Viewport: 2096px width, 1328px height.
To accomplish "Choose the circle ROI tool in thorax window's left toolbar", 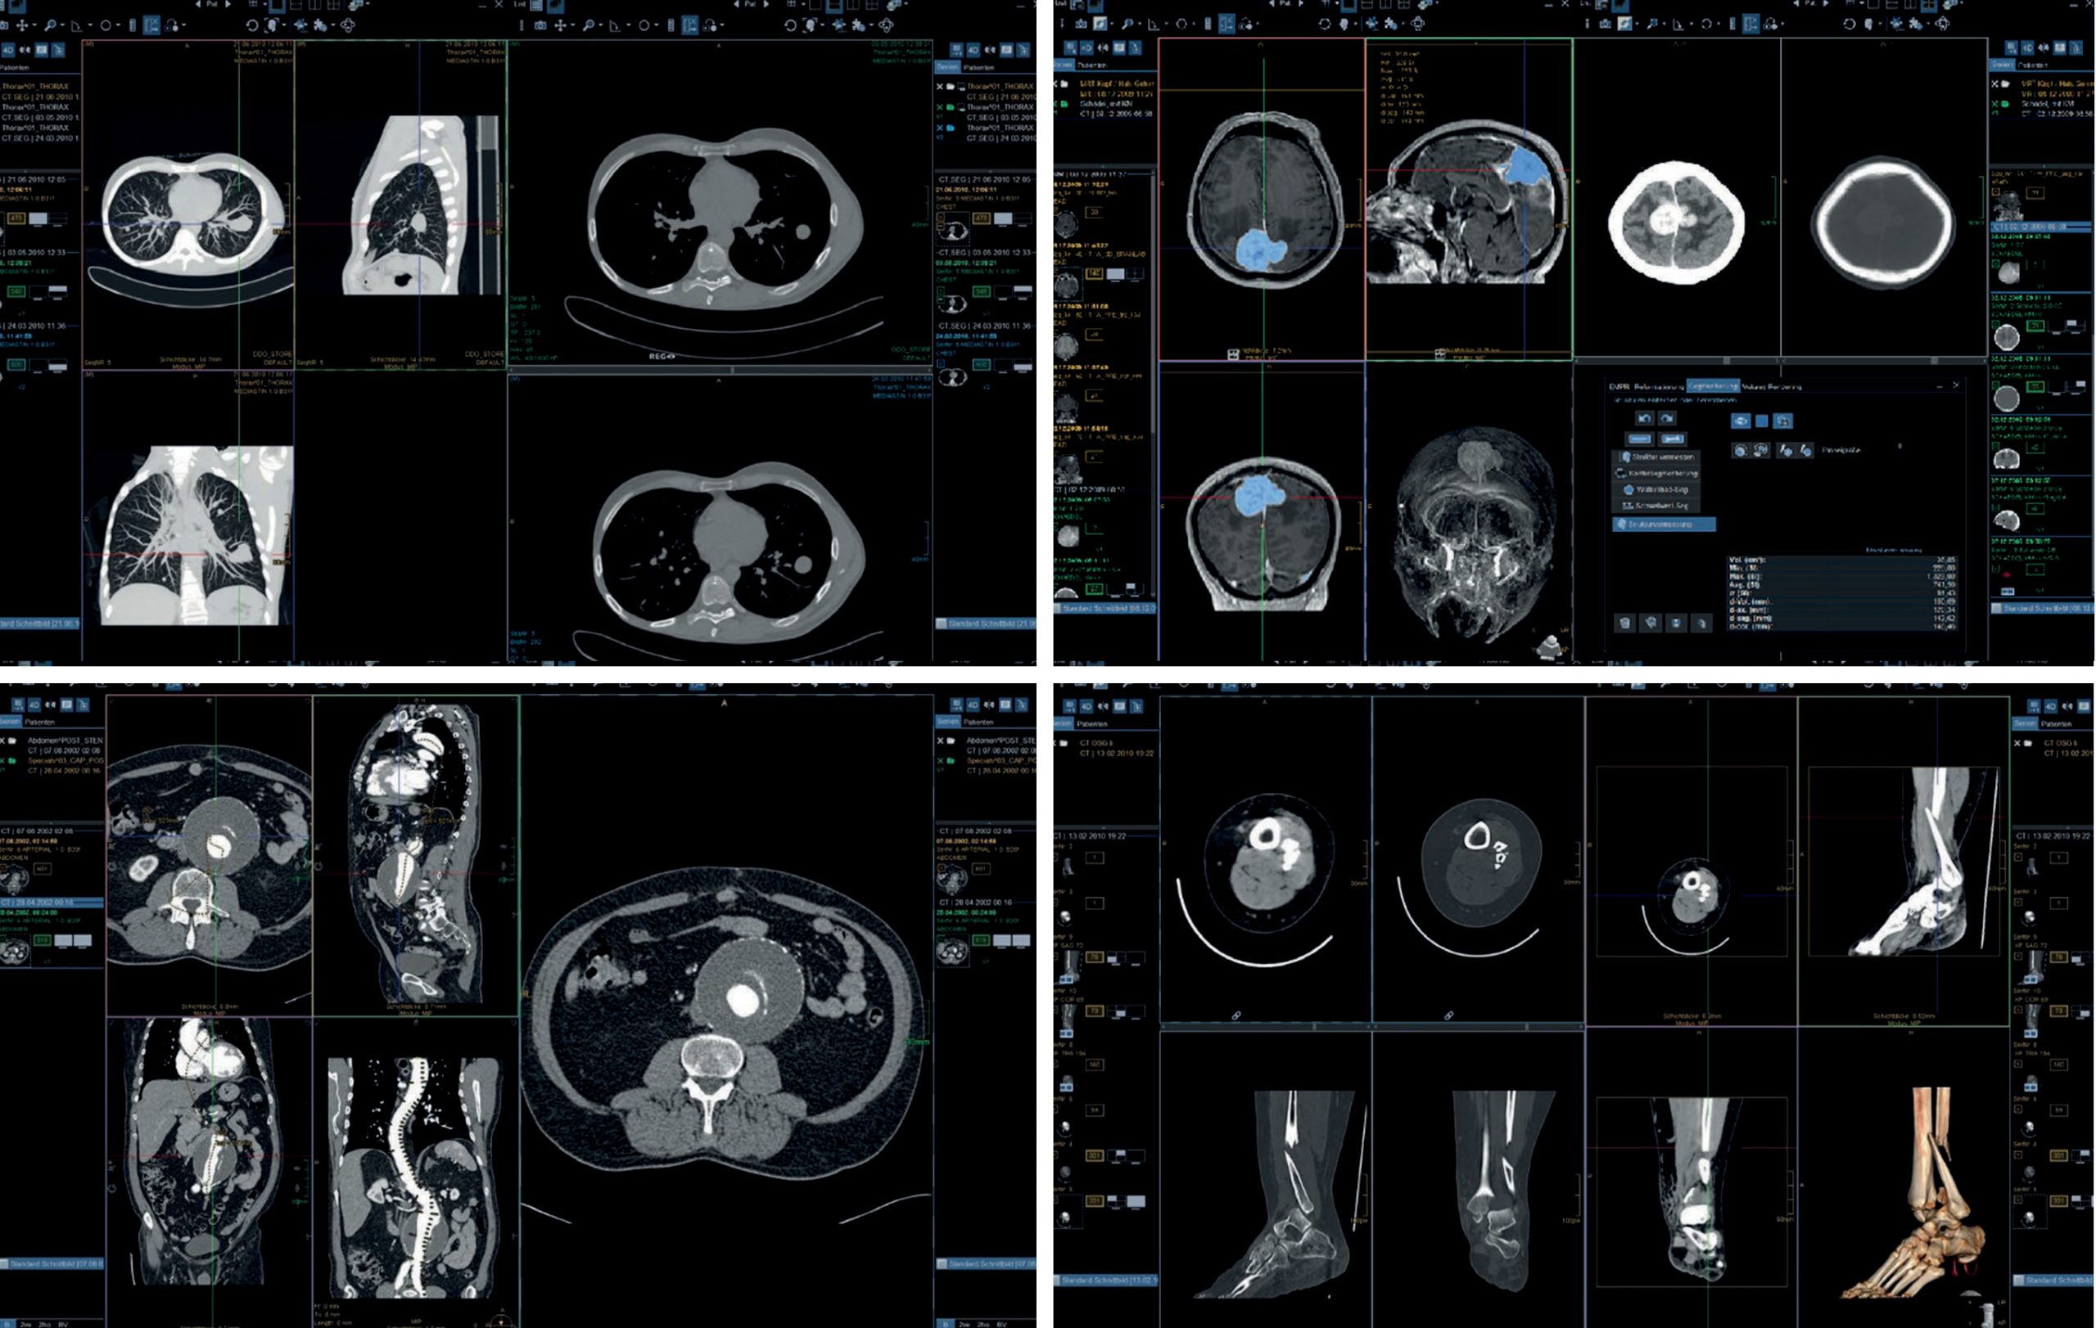I will click(106, 25).
